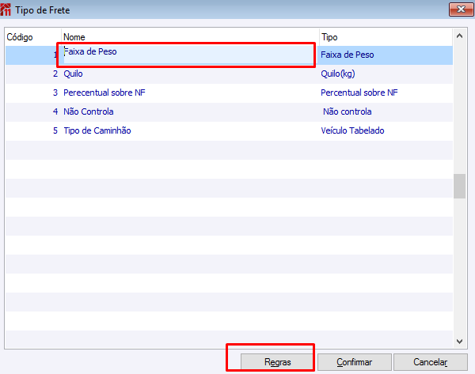Click the Faixa de Peso name edit field

[x=188, y=55]
